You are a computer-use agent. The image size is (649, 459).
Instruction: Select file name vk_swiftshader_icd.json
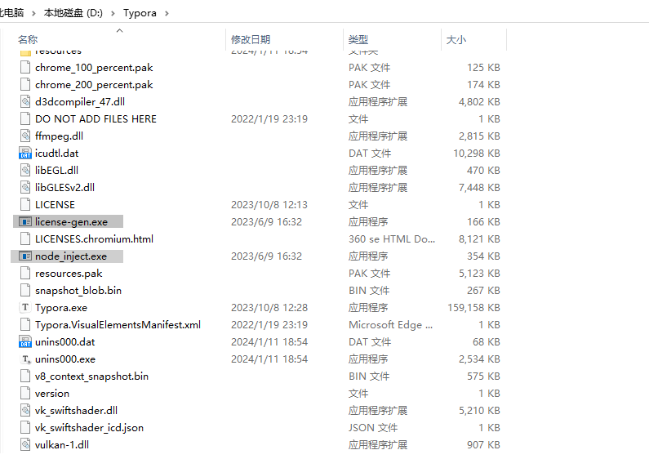(x=89, y=427)
